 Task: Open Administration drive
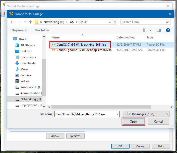(x=31, y=93)
